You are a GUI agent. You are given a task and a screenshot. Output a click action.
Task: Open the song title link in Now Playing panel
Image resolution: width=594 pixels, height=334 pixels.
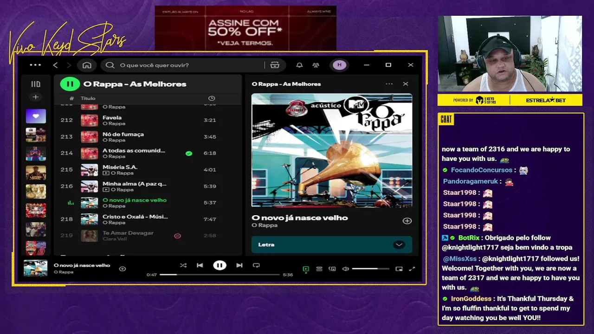[x=299, y=218]
